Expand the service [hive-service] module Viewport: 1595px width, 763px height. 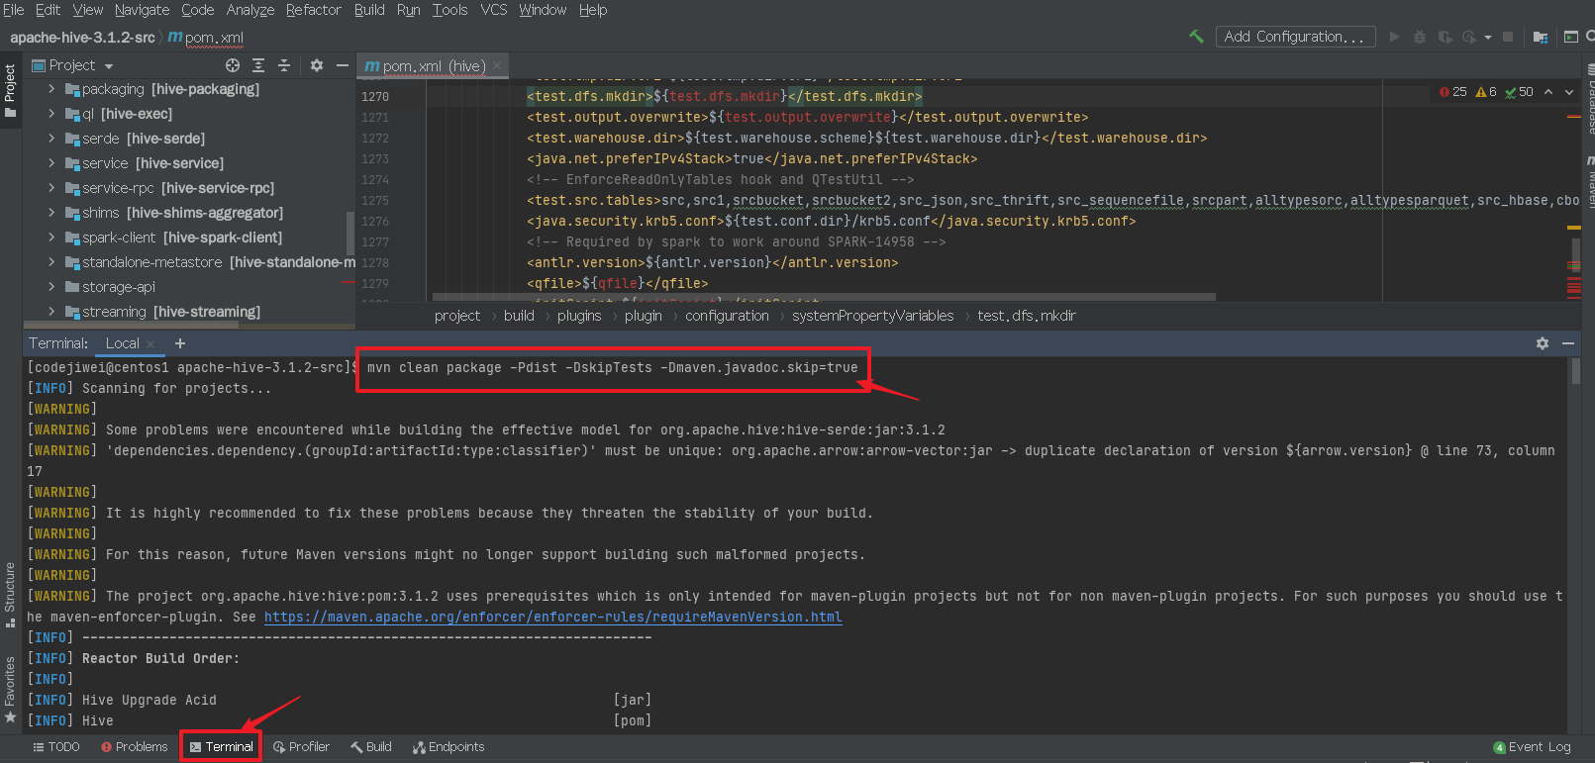point(51,163)
